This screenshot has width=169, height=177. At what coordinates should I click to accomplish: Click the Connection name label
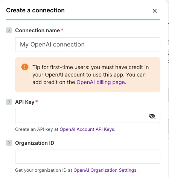coord(38,30)
